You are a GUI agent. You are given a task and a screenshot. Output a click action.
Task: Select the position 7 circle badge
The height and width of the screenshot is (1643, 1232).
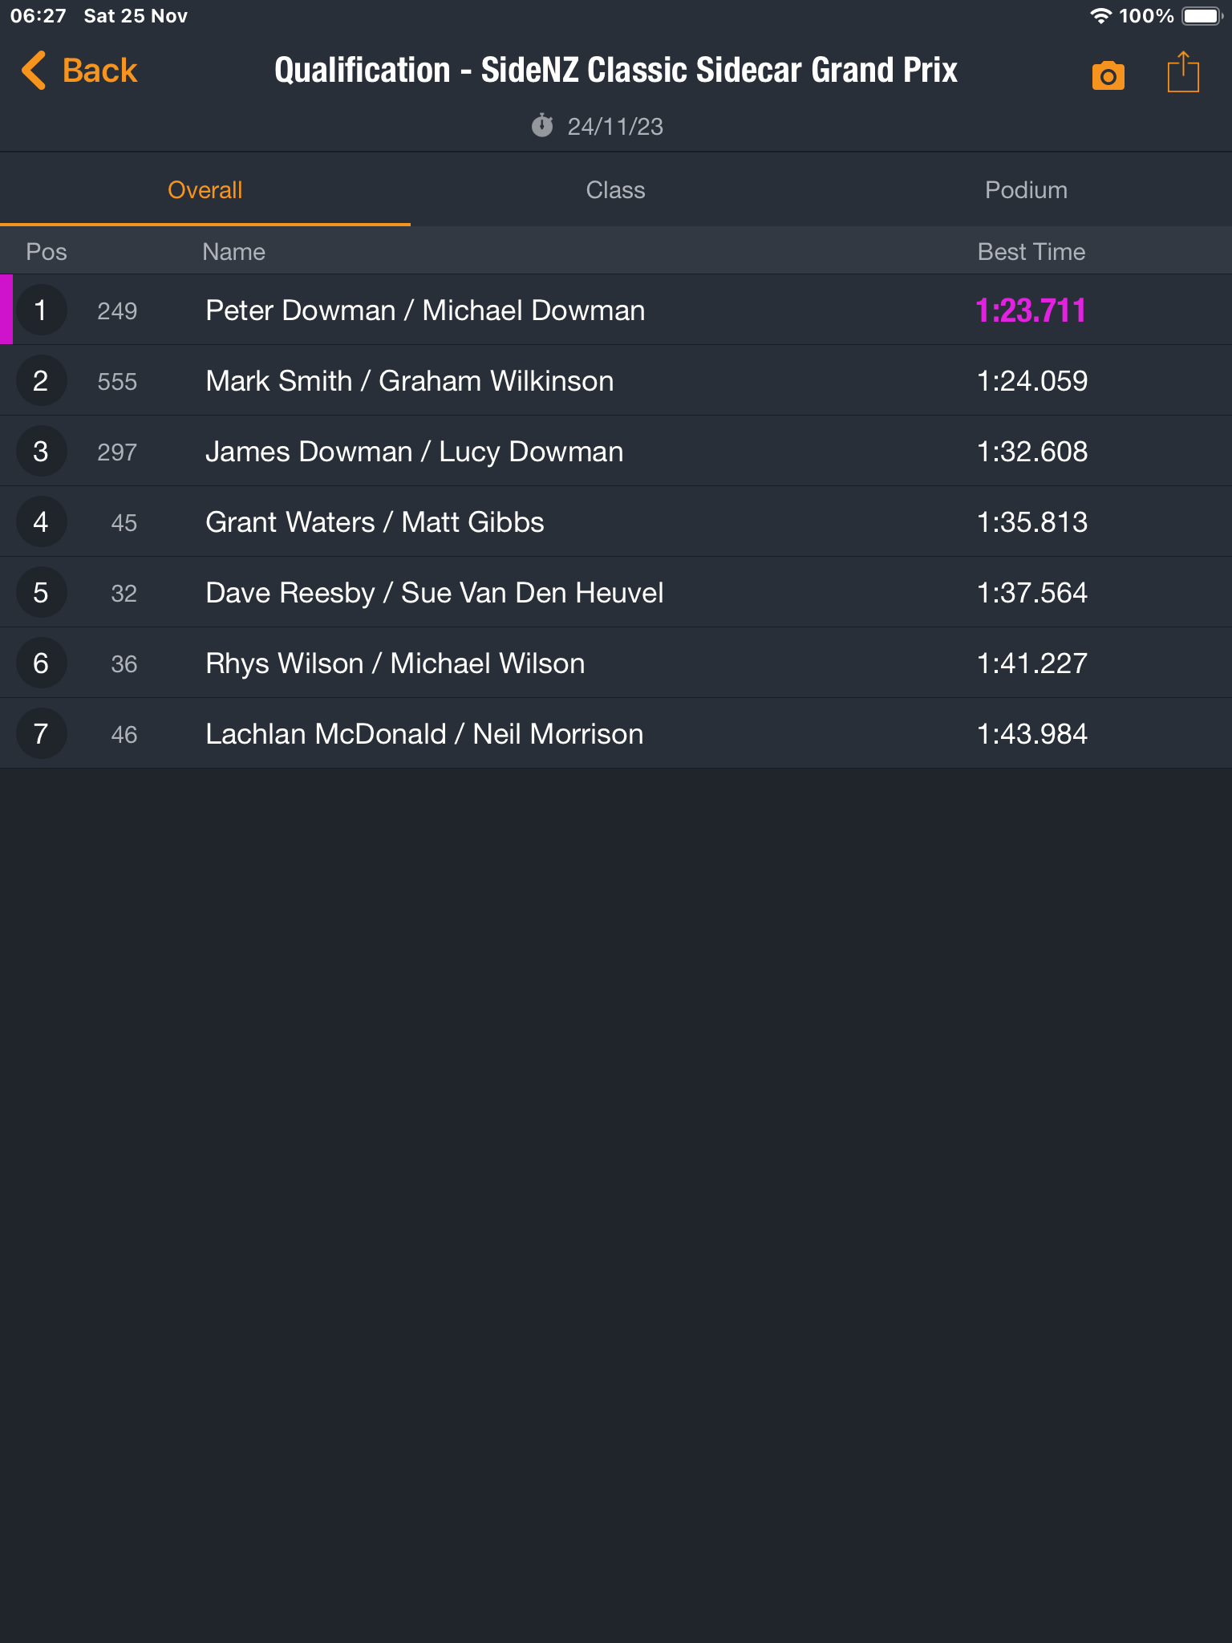point(41,734)
